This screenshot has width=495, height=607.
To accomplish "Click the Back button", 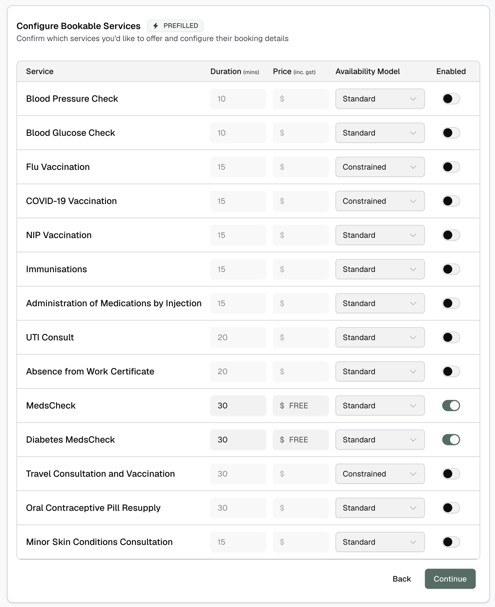I will 402,579.
